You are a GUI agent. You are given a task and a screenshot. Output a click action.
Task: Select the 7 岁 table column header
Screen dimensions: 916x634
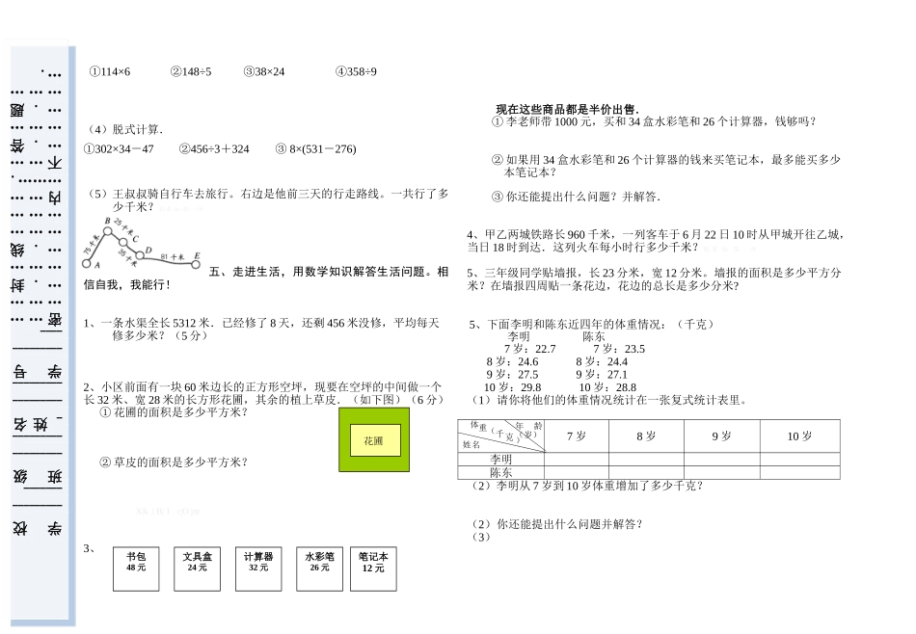pyautogui.click(x=577, y=436)
